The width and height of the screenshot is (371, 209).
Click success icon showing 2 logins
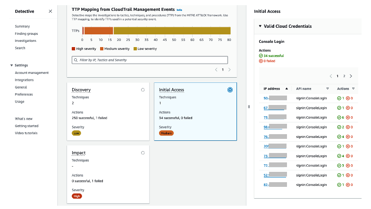[x=339, y=127]
